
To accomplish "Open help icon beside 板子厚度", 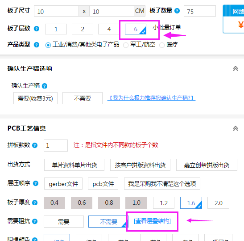I will [35, 203].
